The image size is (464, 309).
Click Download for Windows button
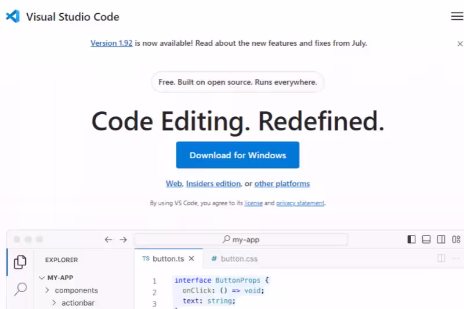click(x=238, y=155)
